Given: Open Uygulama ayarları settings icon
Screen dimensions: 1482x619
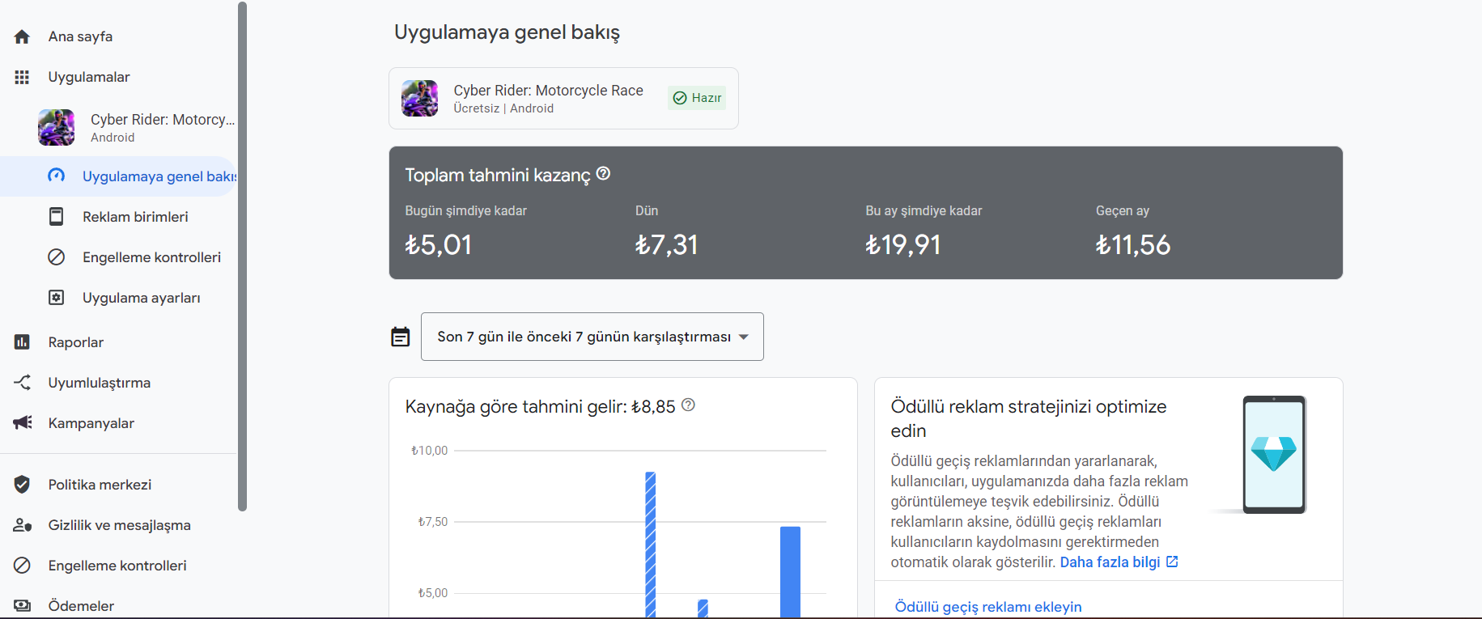Looking at the screenshot, I should tap(56, 298).
